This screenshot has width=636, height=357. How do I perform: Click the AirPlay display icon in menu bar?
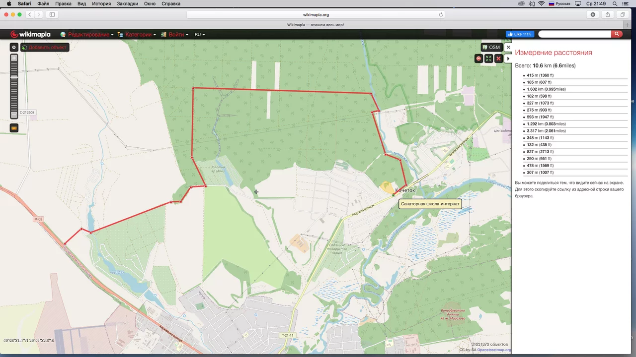[578, 3]
